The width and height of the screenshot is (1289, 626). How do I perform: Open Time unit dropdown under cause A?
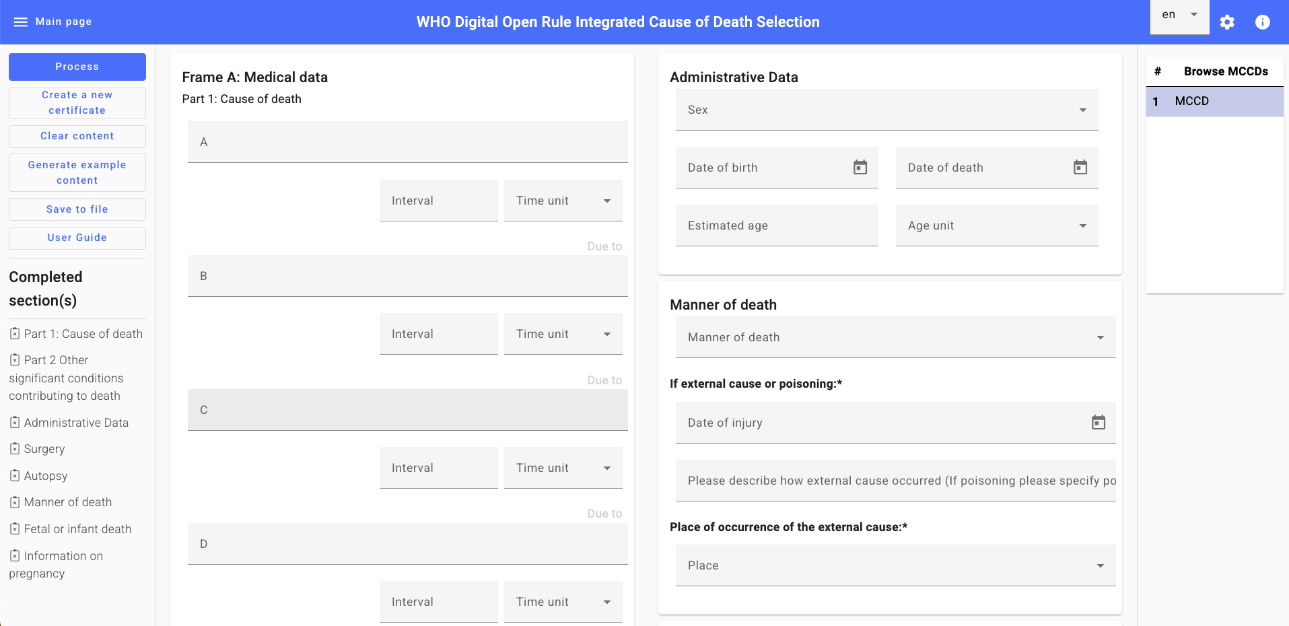(x=563, y=201)
